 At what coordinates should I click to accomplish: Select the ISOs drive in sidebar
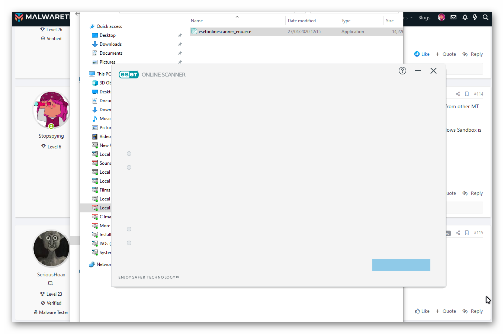pyautogui.click(x=102, y=244)
